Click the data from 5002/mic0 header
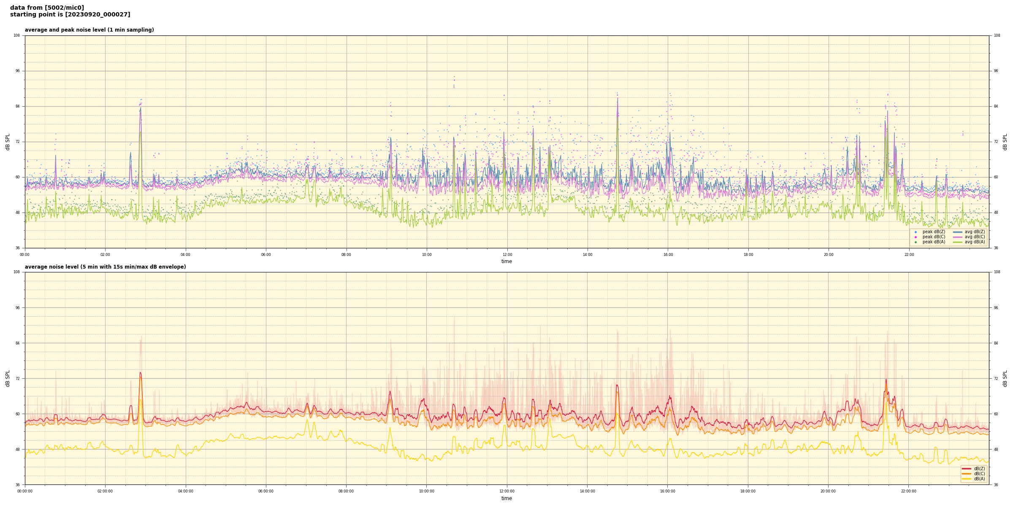1013x506 pixels. pos(47,8)
